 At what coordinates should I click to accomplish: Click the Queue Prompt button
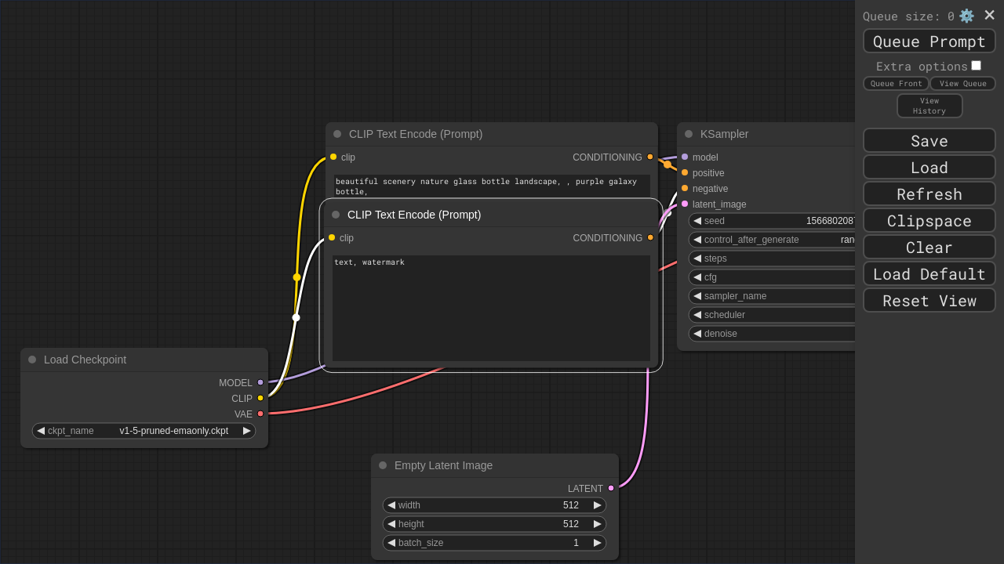[929, 42]
